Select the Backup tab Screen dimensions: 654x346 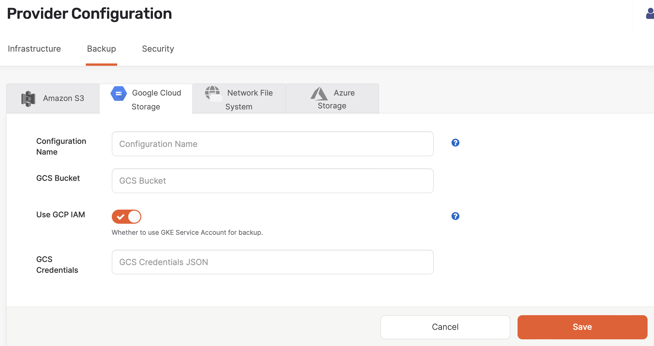click(101, 49)
